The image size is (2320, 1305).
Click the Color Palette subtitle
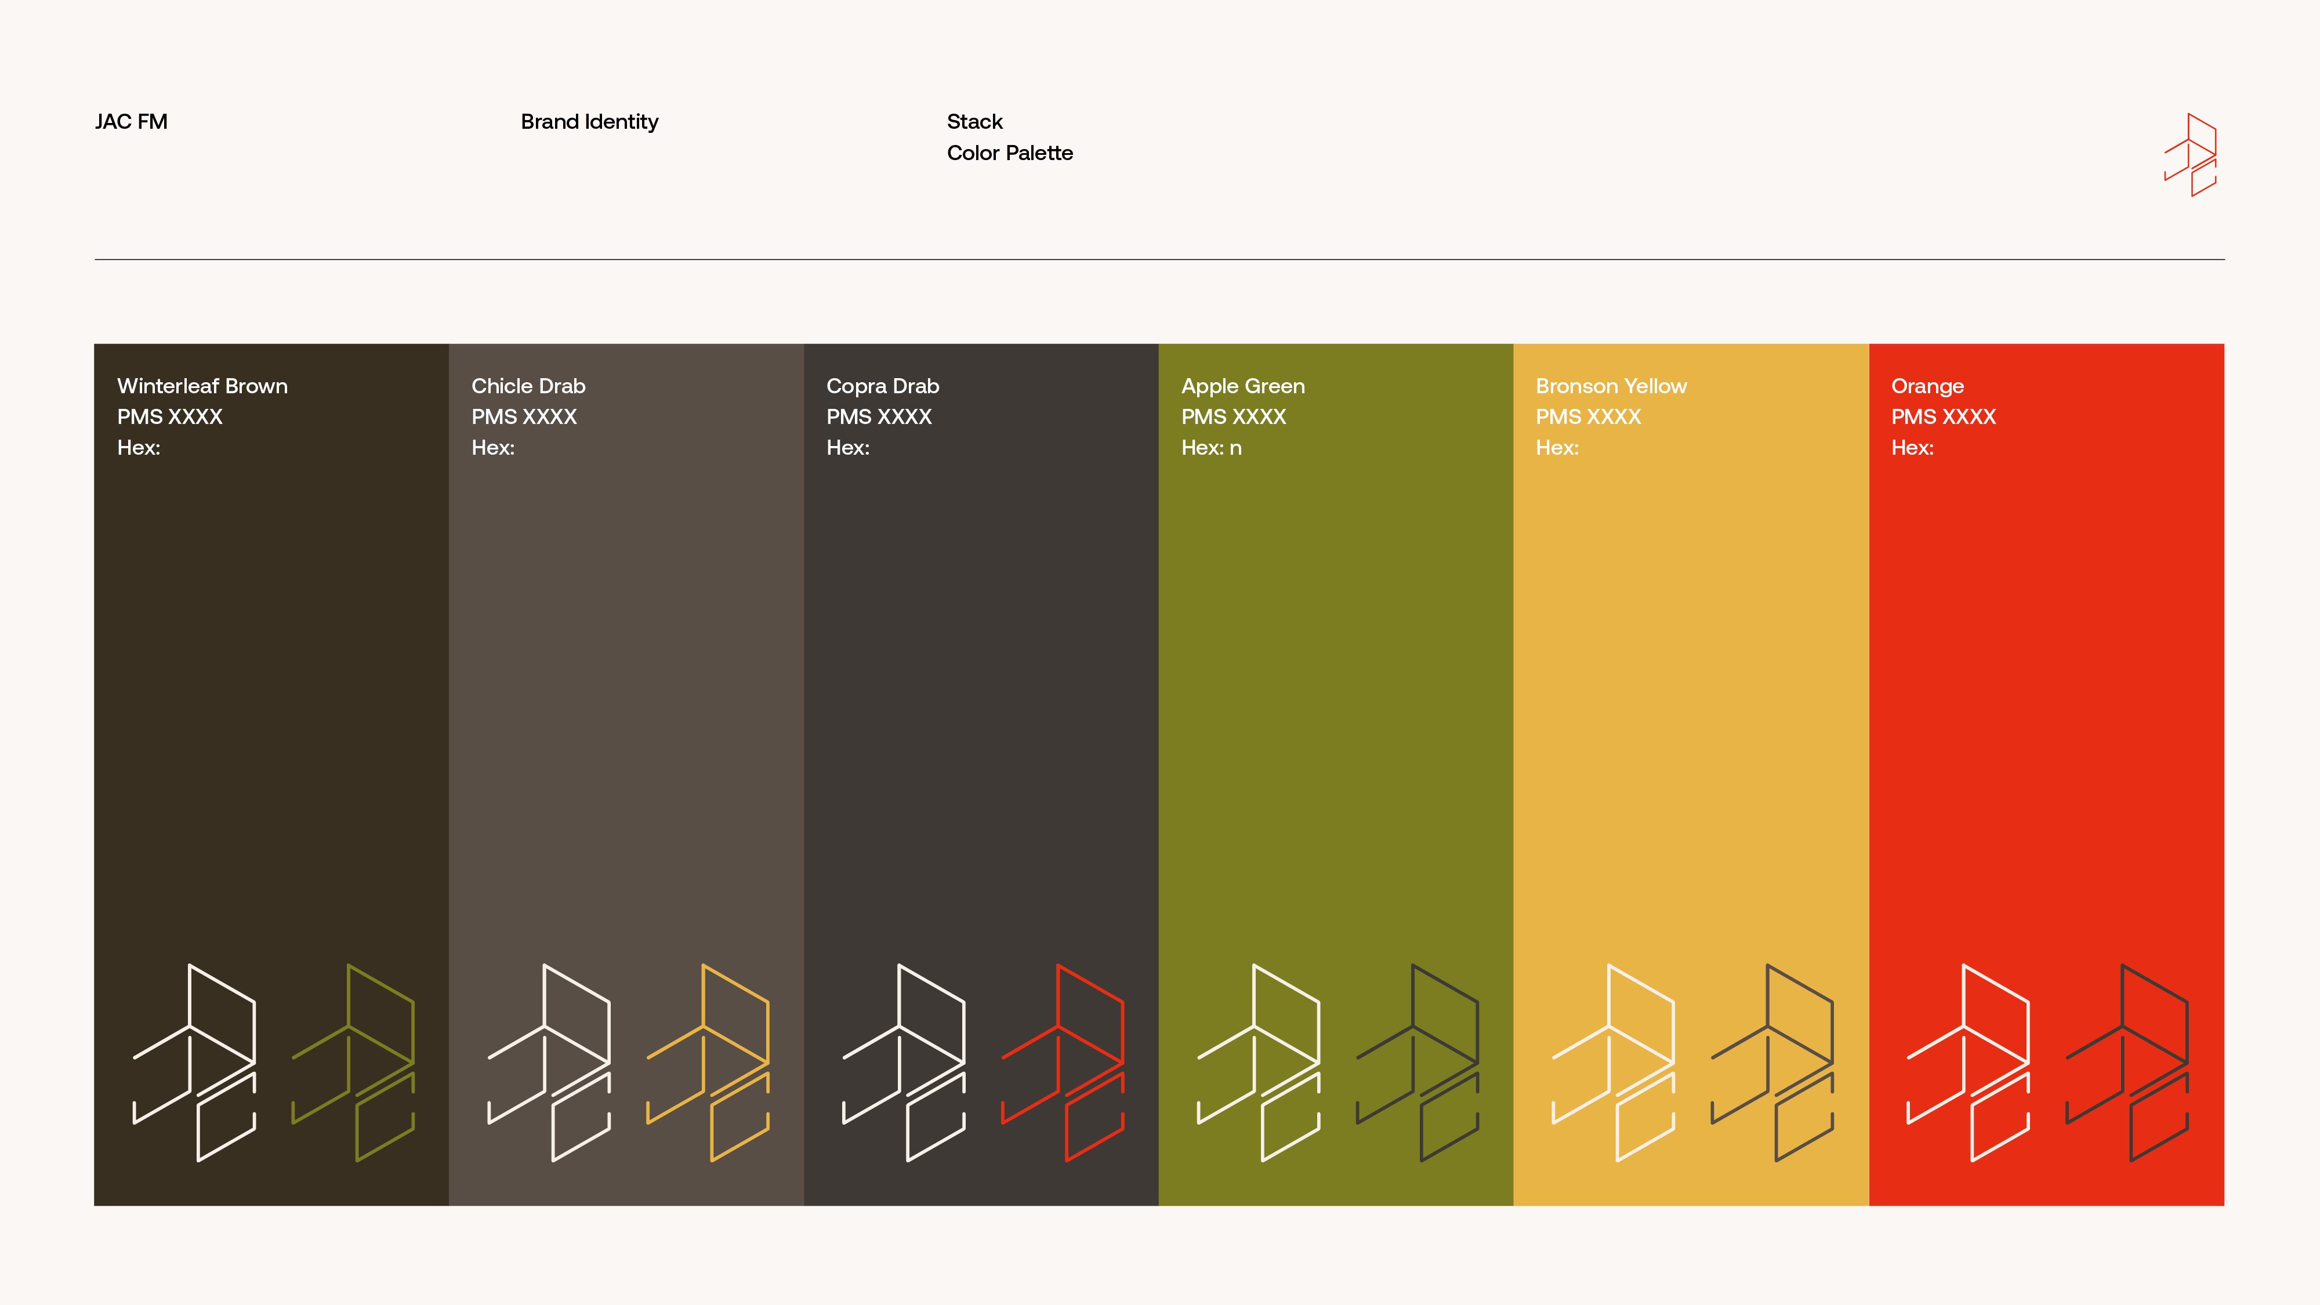click(x=1010, y=153)
